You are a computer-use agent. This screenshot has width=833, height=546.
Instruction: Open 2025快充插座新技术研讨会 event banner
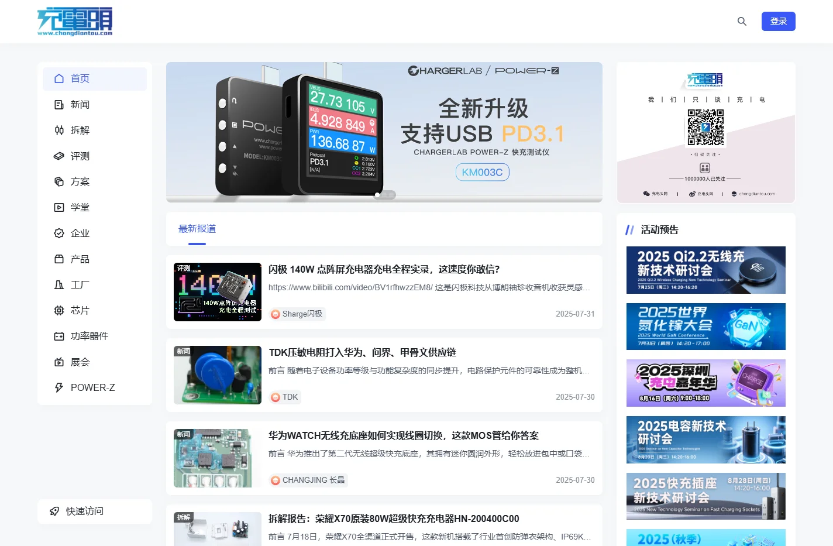[x=706, y=496]
